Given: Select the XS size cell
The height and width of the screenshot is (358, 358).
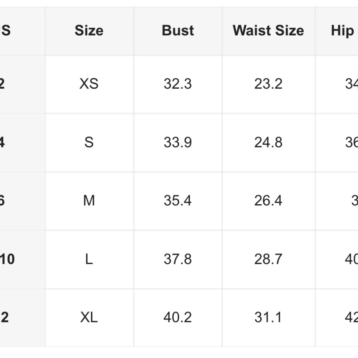Looking at the screenshot, I should pos(89,84).
